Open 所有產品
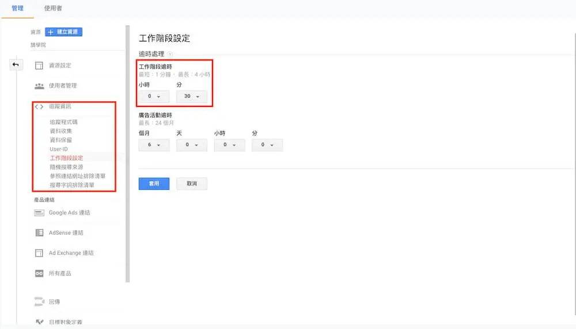 pos(60,274)
